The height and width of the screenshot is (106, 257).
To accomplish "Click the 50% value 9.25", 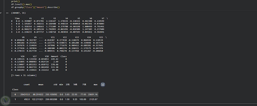I will tap(75, 99).
